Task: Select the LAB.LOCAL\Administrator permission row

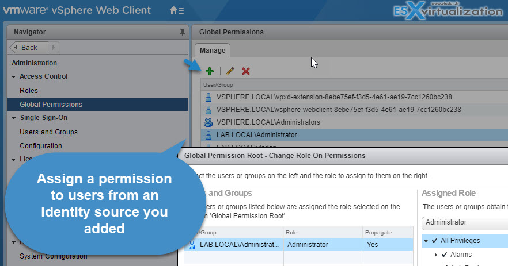Action: pyautogui.click(x=354, y=135)
